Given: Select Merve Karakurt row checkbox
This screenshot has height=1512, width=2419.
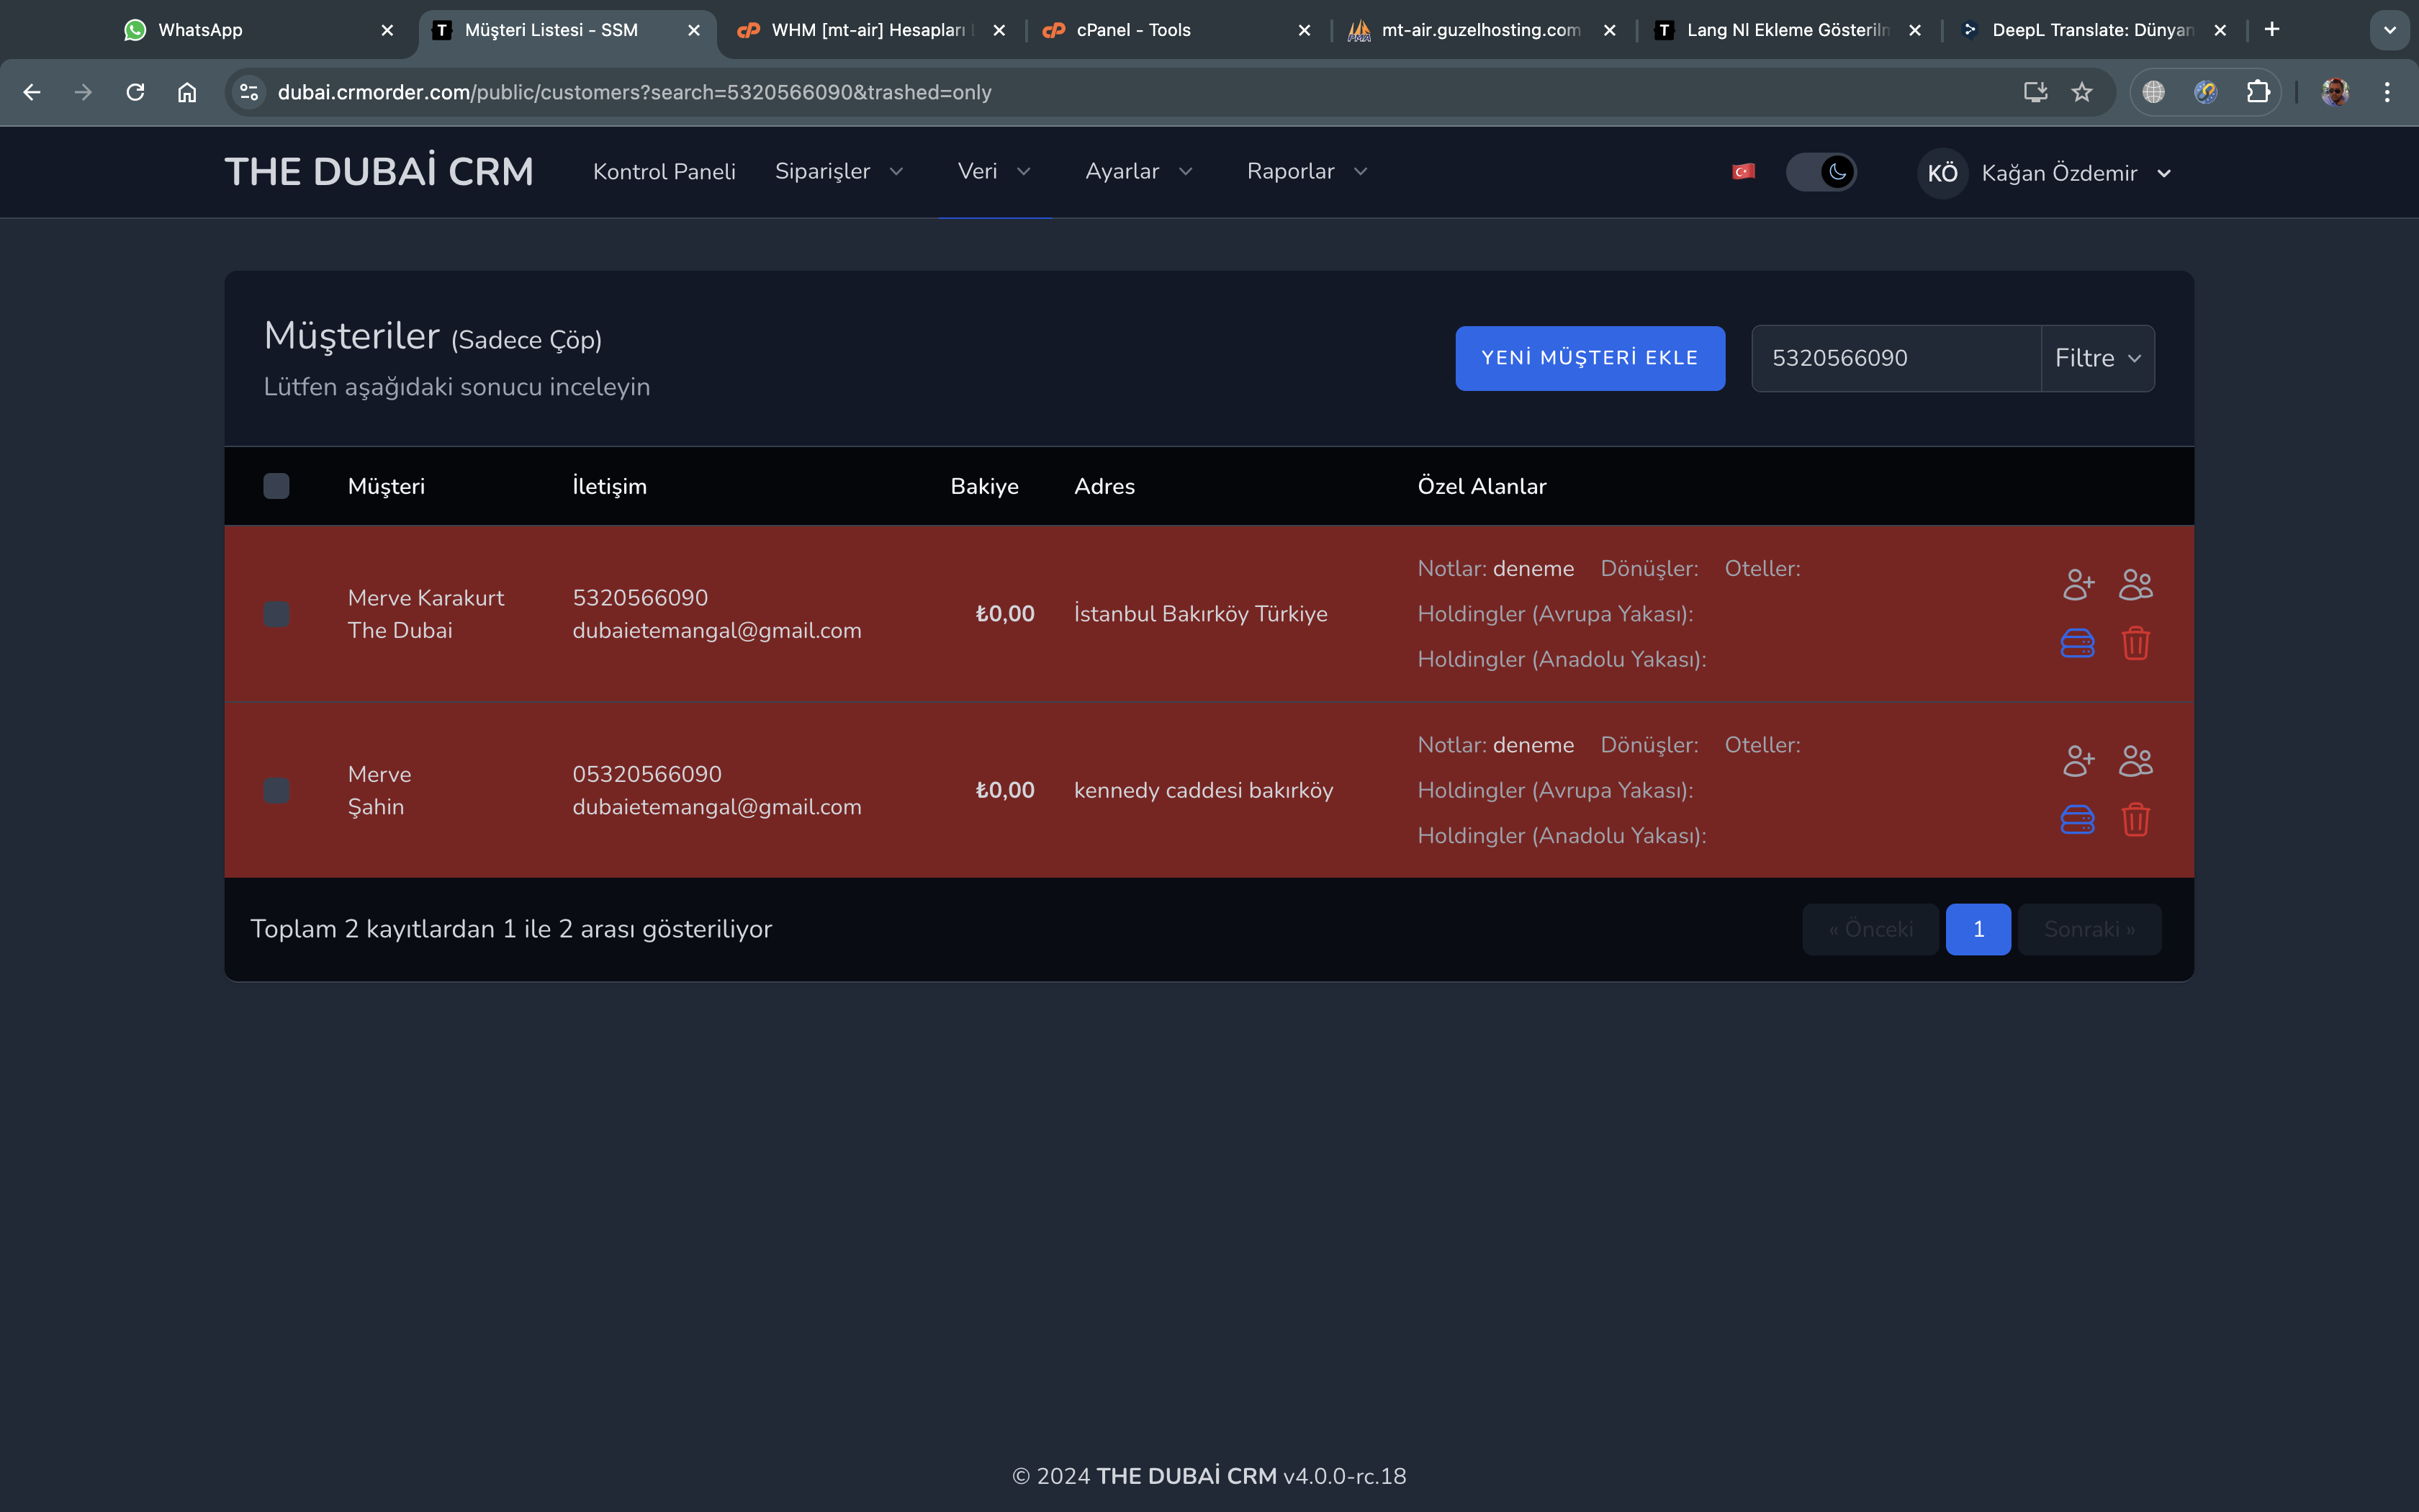Looking at the screenshot, I should click(276, 614).
